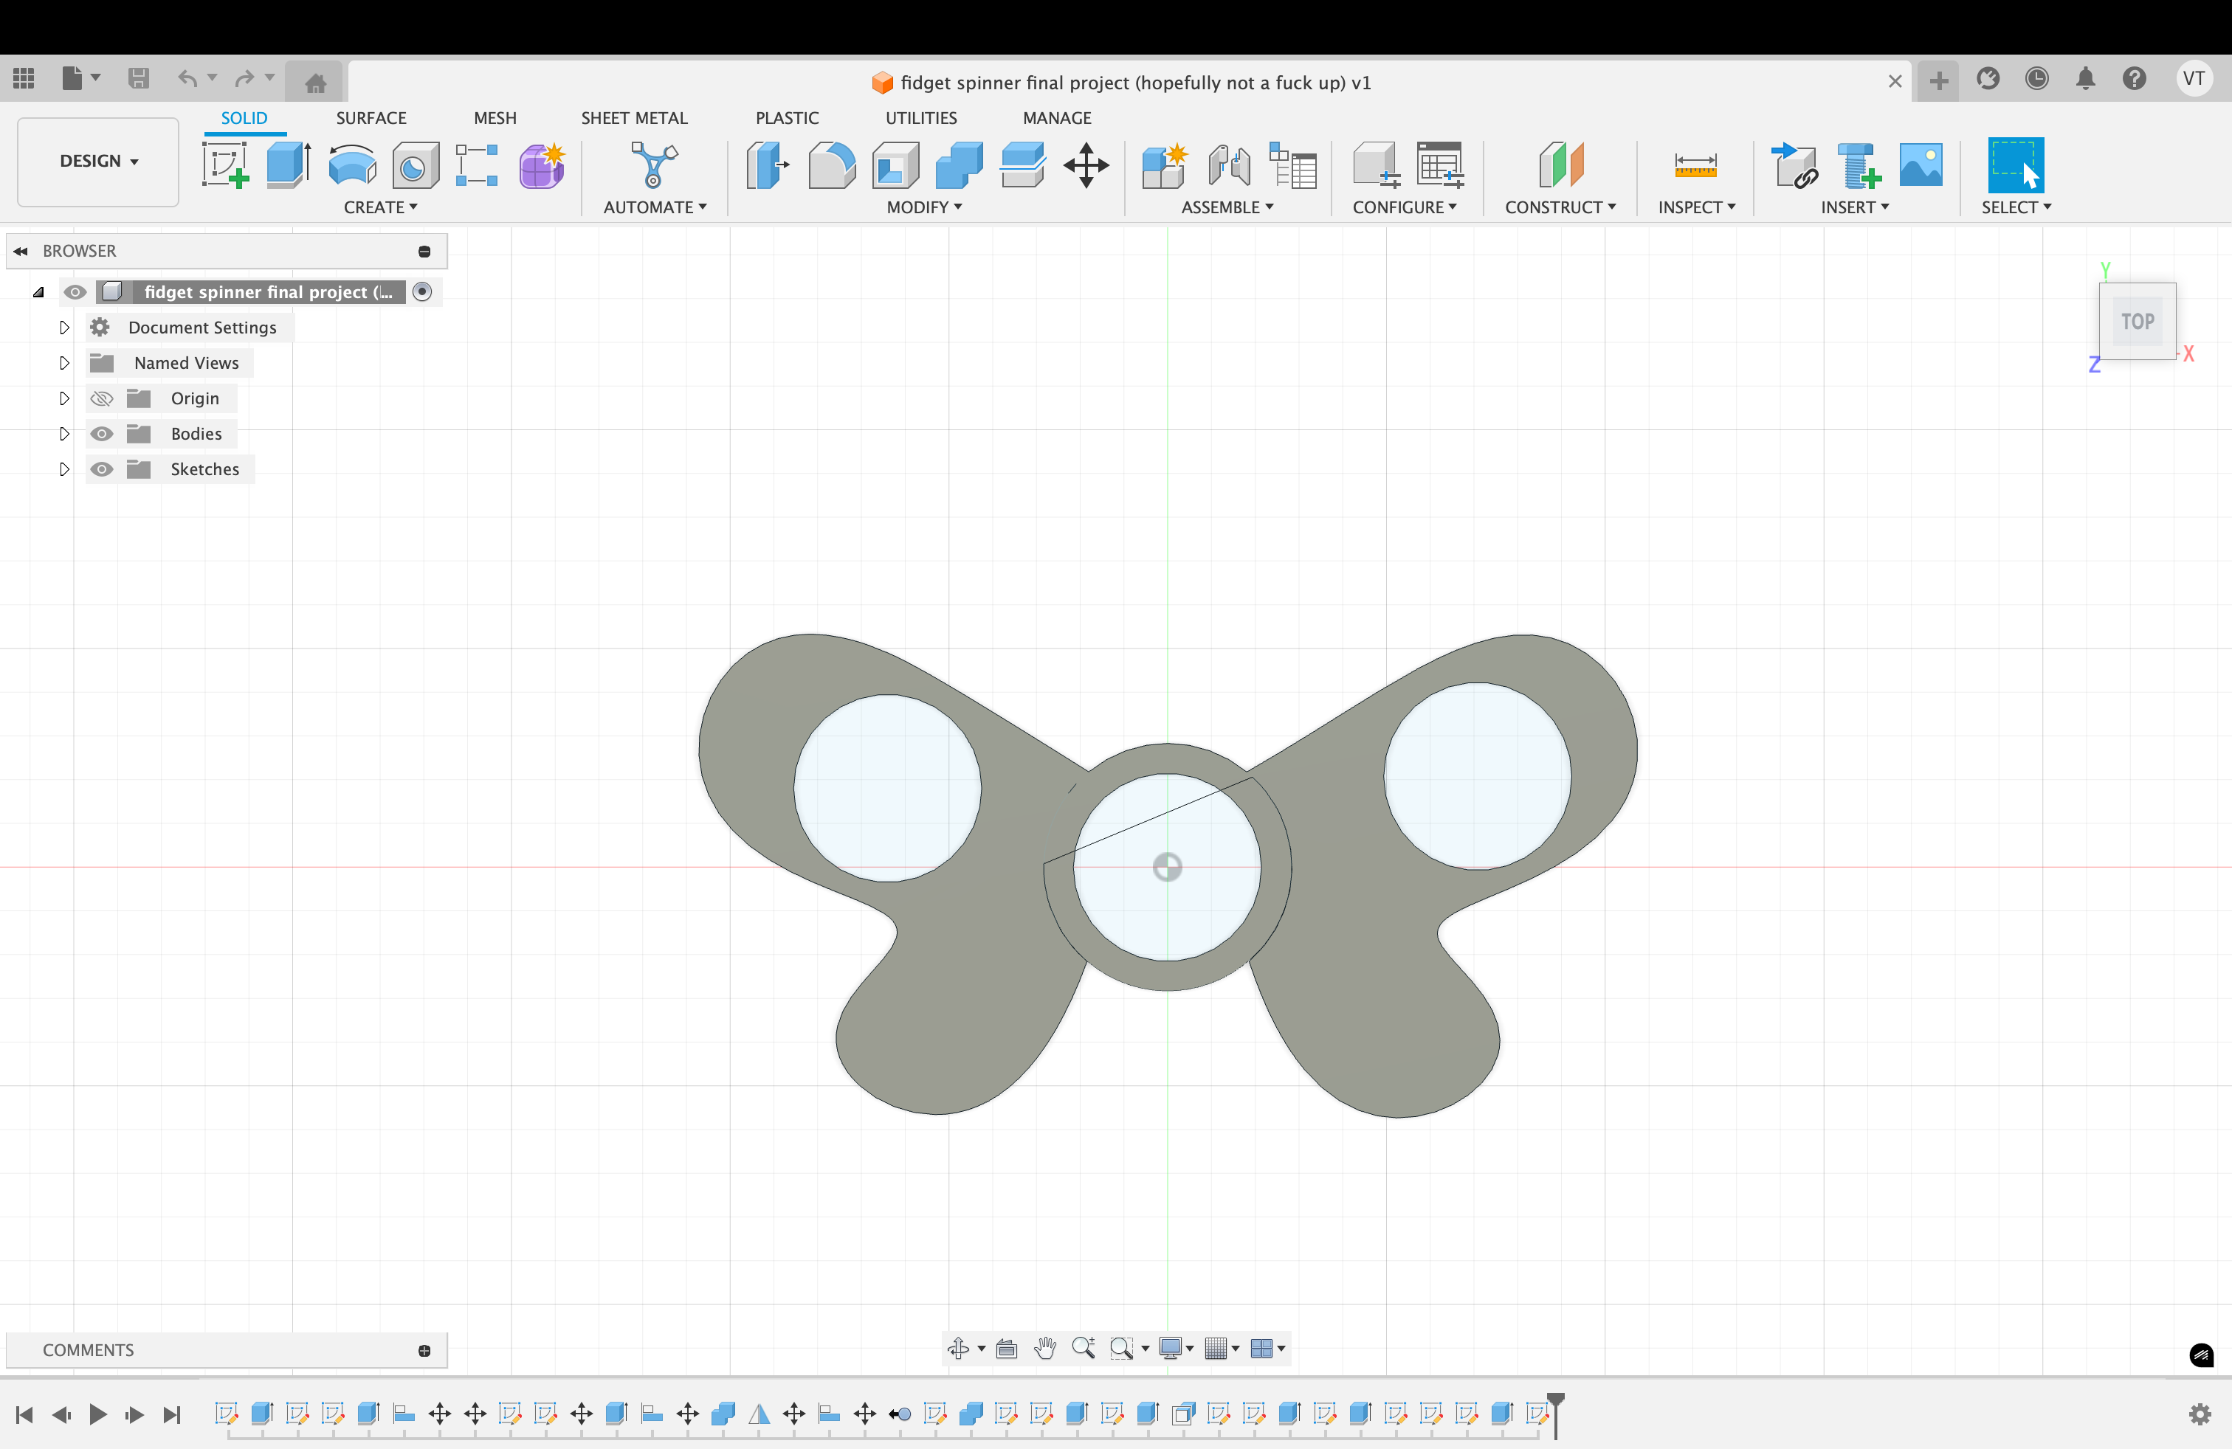2232x1449 pixels.
Task: Expand the Sketches tree node
Action: pos(63,469)
